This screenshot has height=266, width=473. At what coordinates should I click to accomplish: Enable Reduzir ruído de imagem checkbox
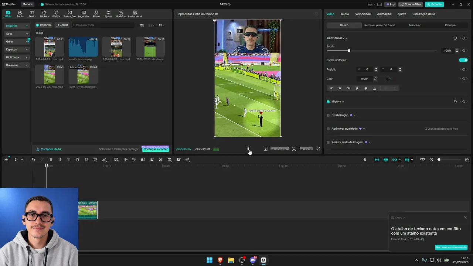(328, 142)
